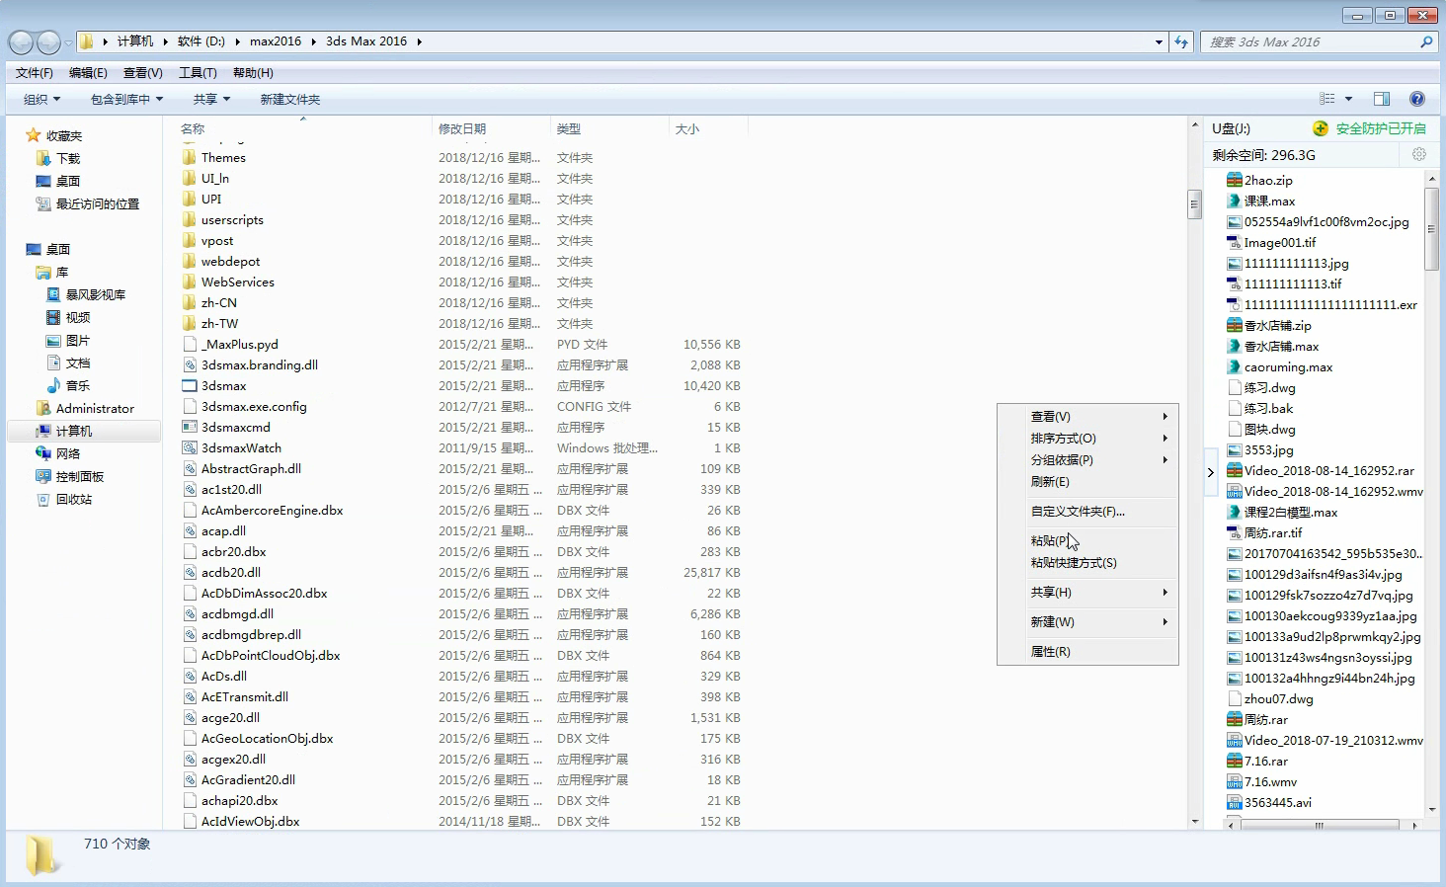Click the file list vertical scrollbar thumb
This screenshot has width=1446, height=887.
1194,204
